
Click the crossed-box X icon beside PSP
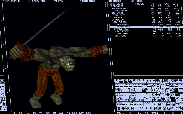click(154, 85)
